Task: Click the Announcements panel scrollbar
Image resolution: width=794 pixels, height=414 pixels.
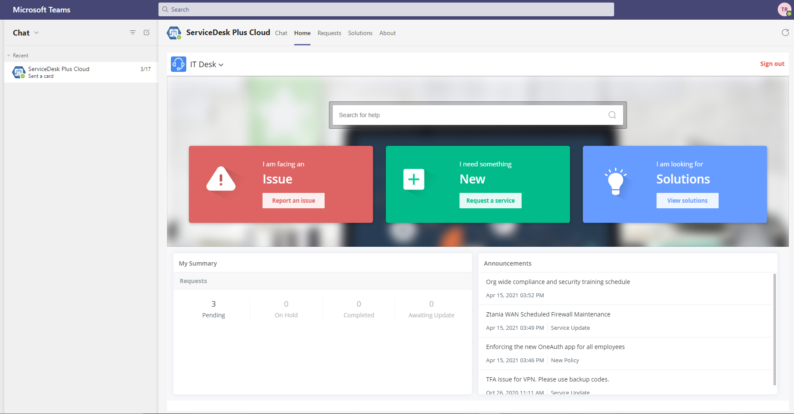Action: [774, 329]
